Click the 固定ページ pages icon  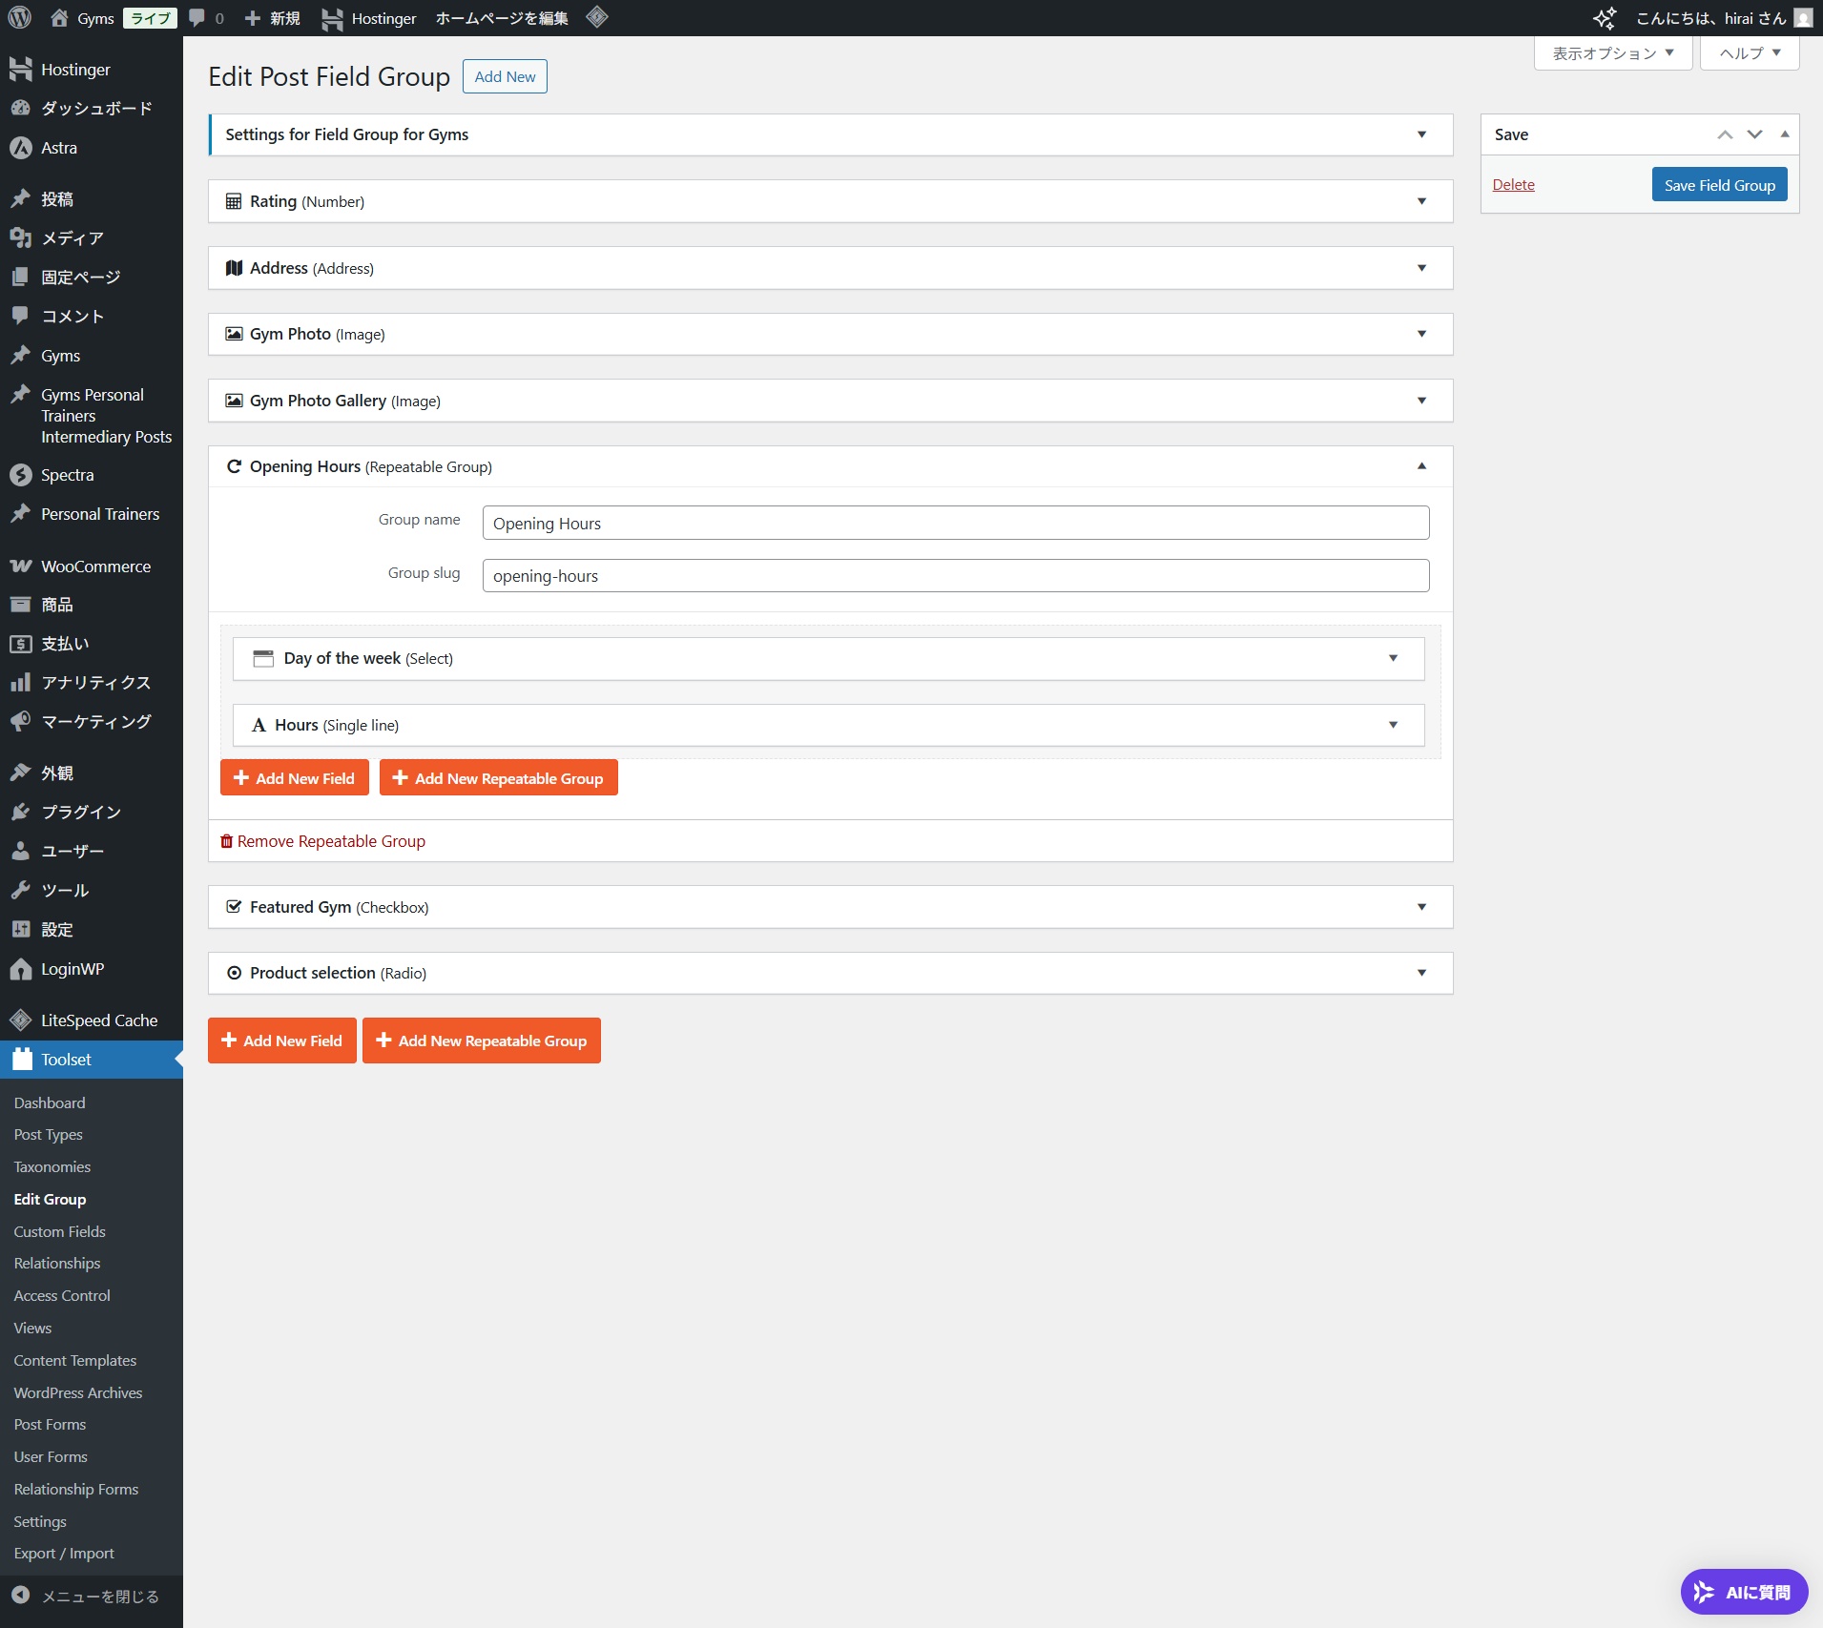point(21,278)
